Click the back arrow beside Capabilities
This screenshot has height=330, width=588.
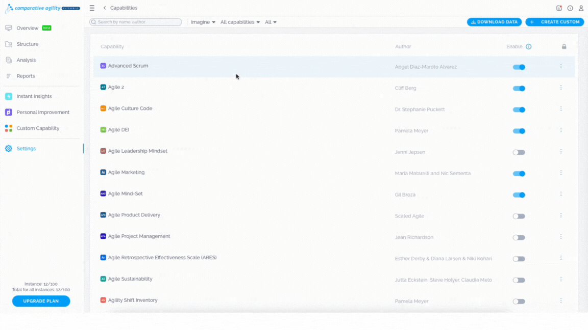105,8
